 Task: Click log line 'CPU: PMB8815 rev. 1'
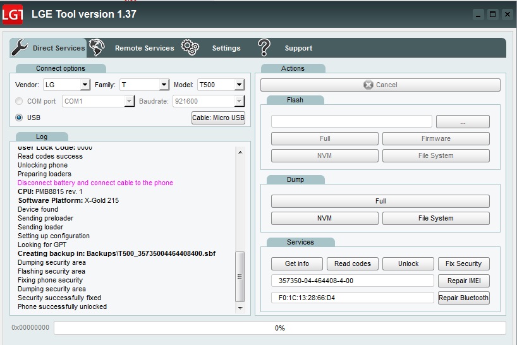[50, 192]
